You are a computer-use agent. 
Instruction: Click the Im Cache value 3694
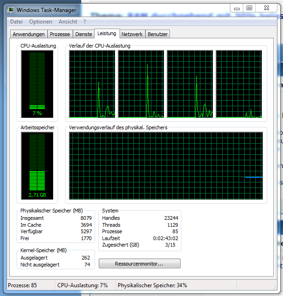tap(86, 225)
